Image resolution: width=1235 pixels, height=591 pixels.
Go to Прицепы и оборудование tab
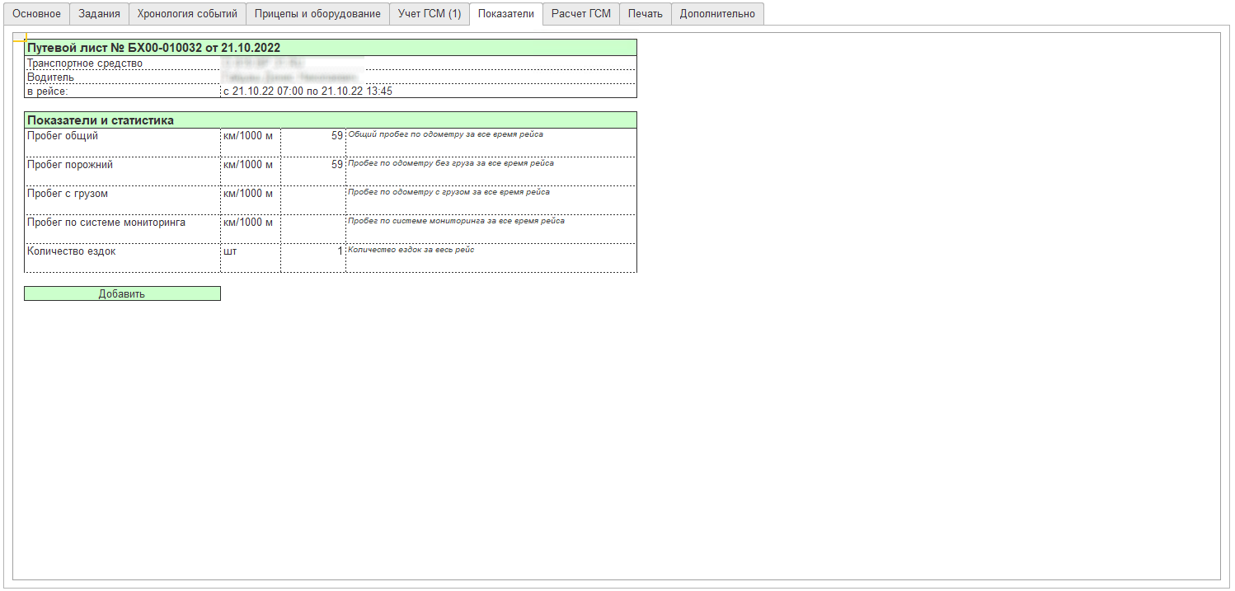[317, 14]
